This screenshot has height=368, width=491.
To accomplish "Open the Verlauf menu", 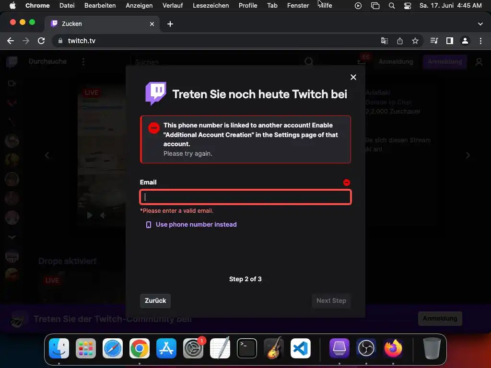I will coord(173,5).
